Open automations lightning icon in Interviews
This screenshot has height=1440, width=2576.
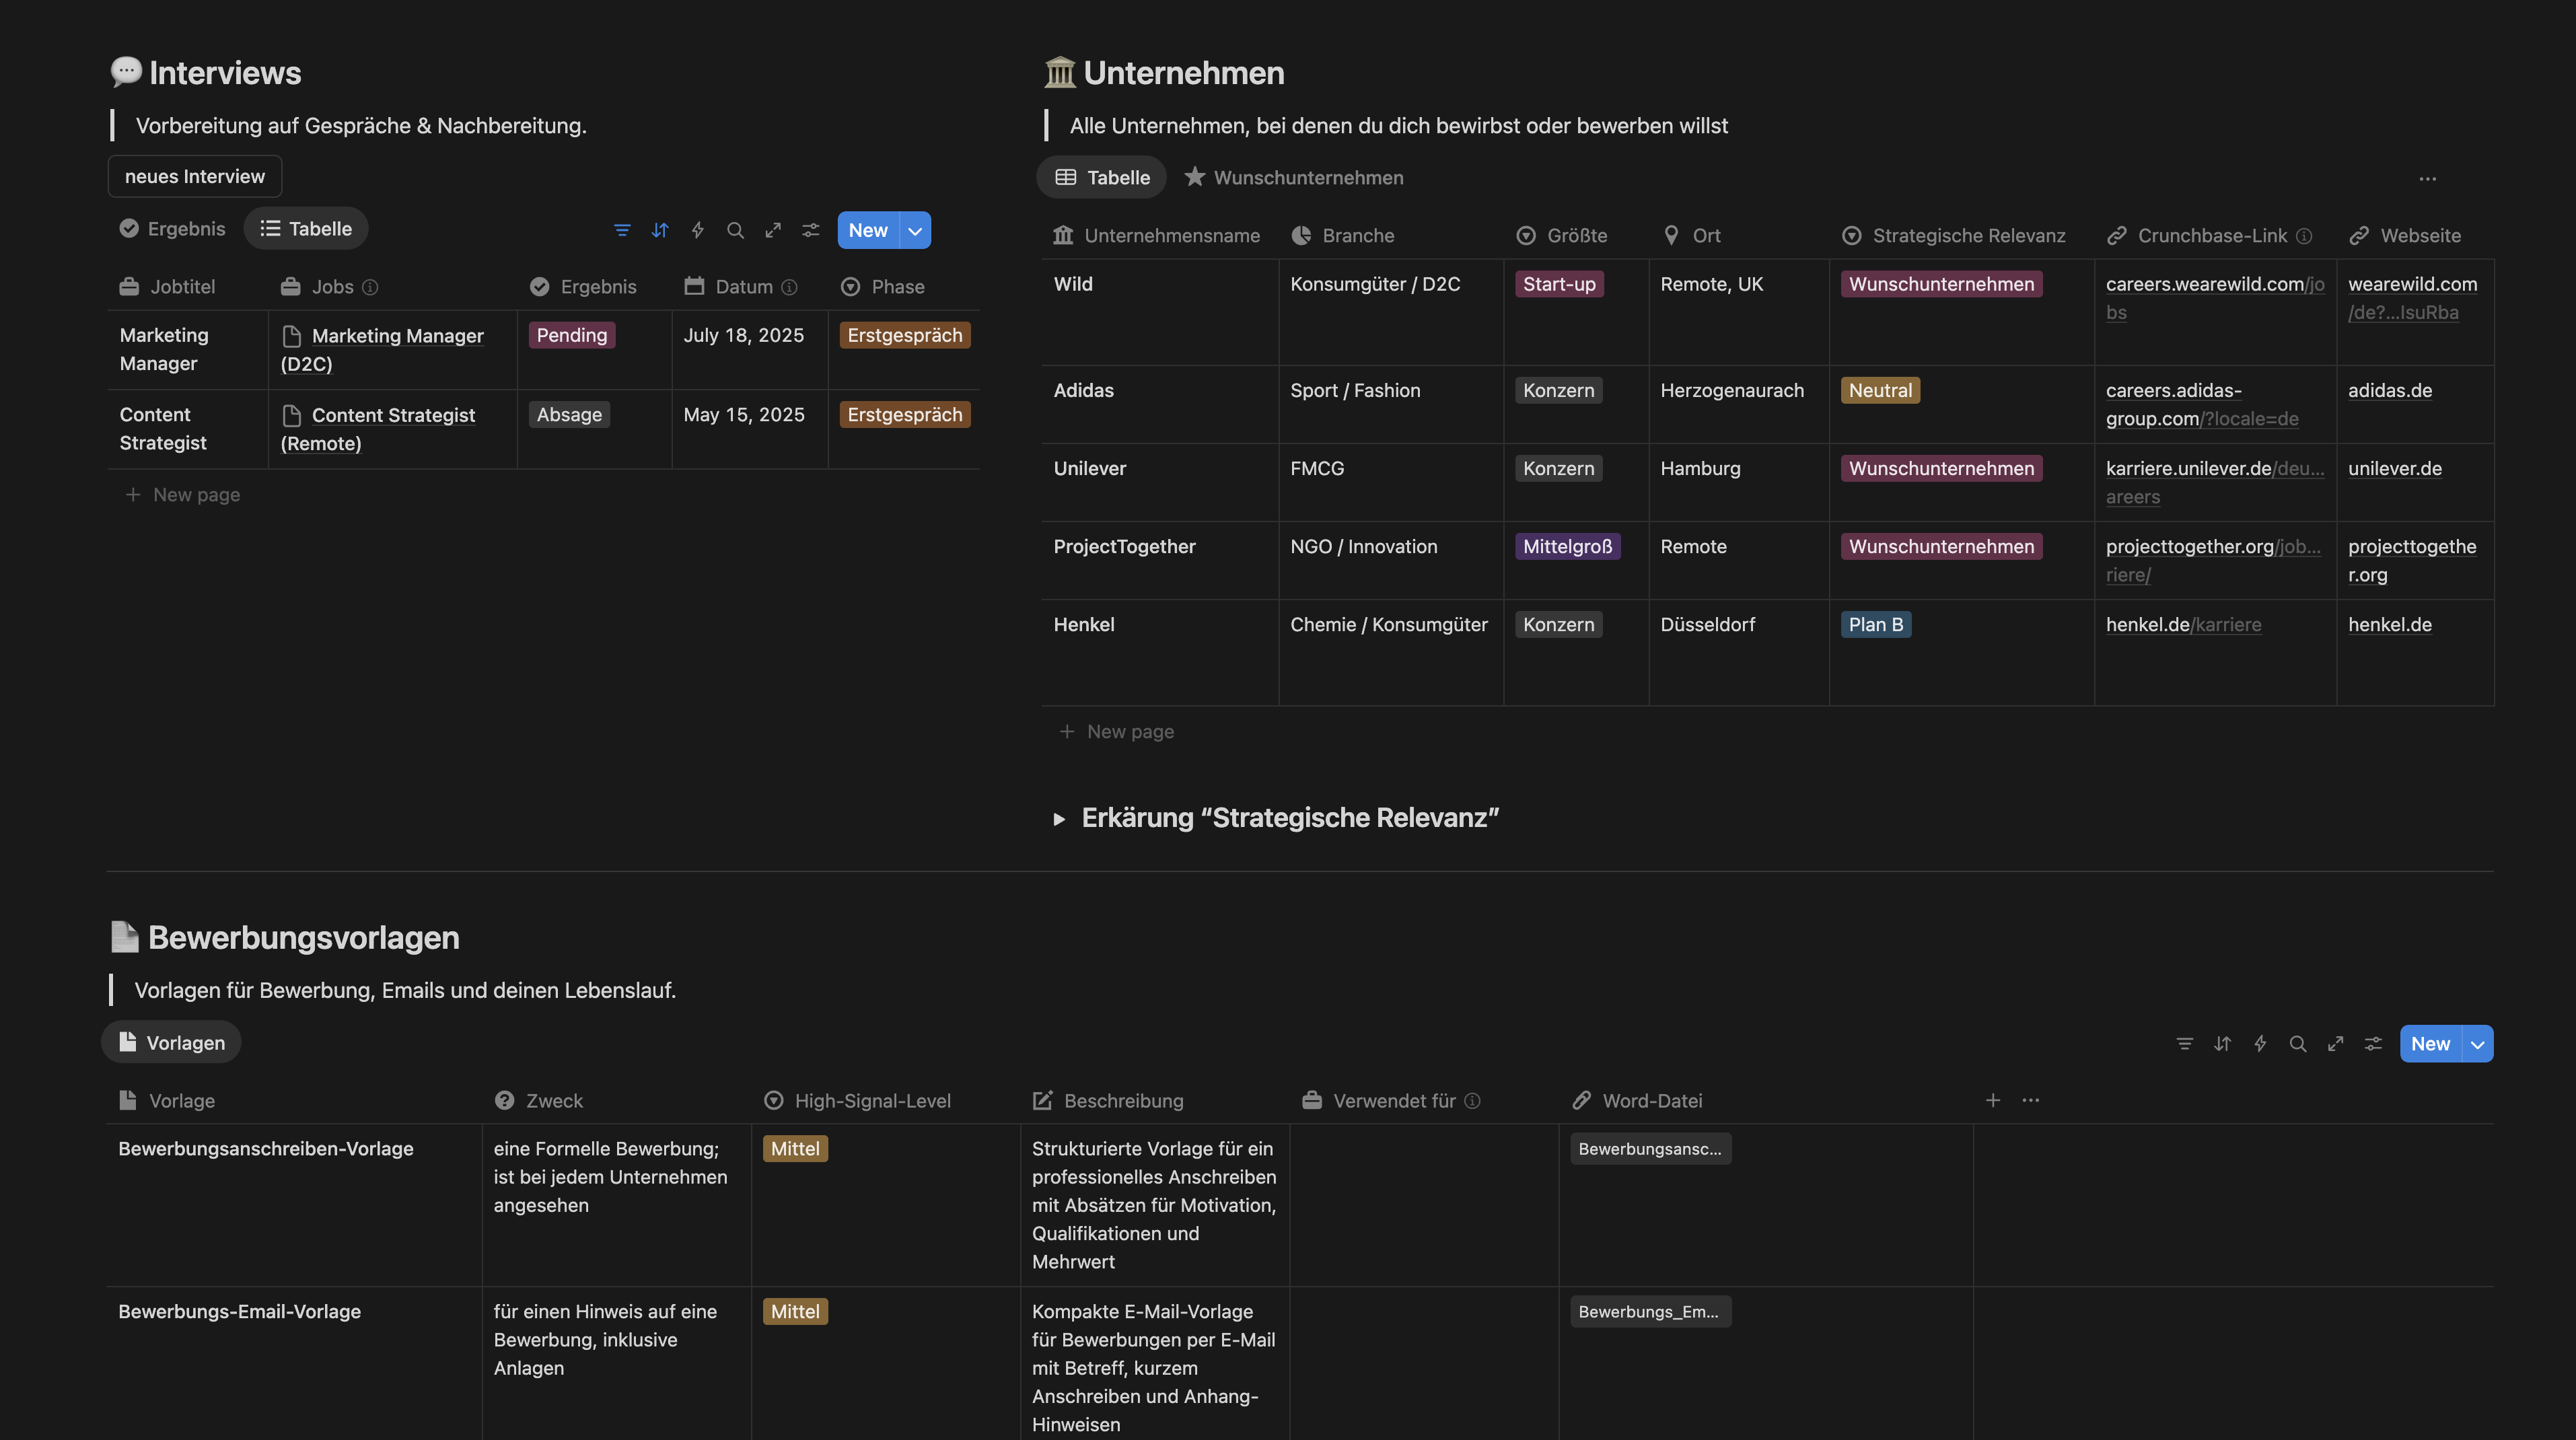pyautogui.click(x=698, y=230)
